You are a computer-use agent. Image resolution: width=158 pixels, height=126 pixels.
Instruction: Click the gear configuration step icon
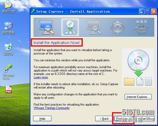[118, 28]
